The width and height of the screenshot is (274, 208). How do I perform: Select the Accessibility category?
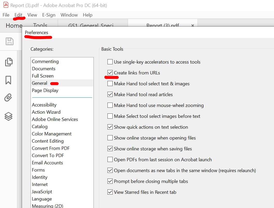point(62,105)
